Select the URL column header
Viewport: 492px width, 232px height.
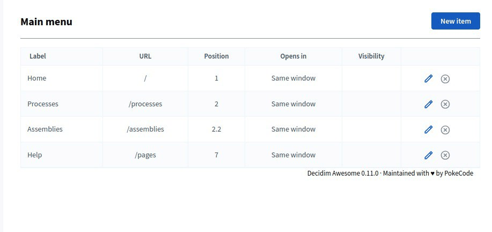[x=145, y=56]
